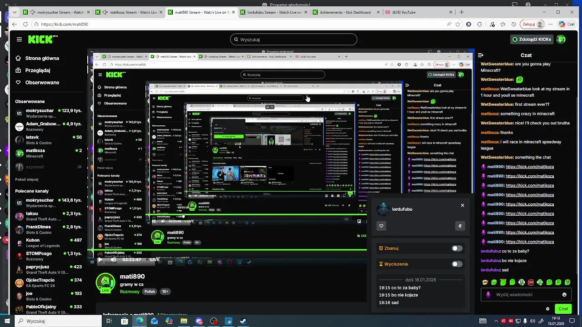582x327 pixels.
Task: Open matikoza channel in Obserwowane list
Action: tap(48, 153)
